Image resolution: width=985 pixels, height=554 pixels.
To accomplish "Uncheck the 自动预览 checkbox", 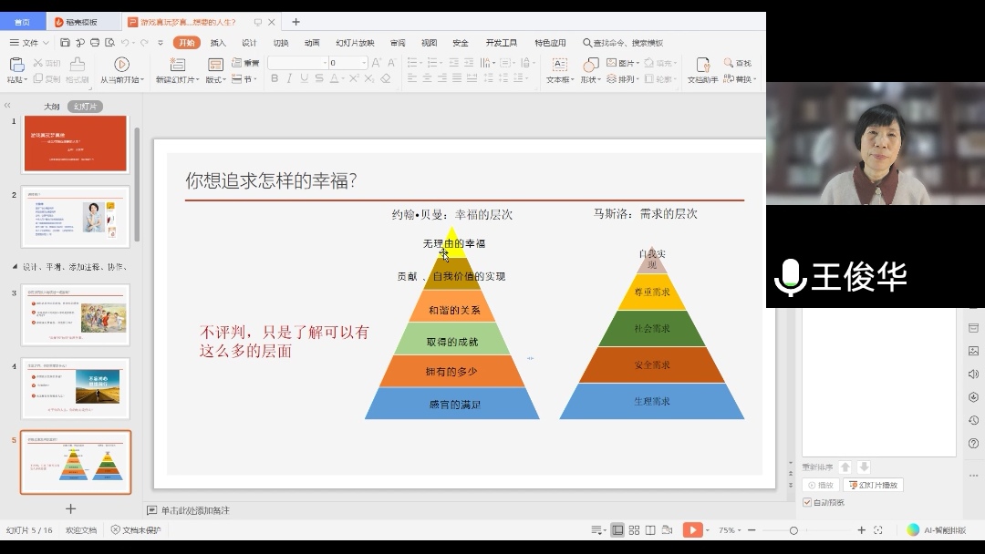I will coord(807,502).
